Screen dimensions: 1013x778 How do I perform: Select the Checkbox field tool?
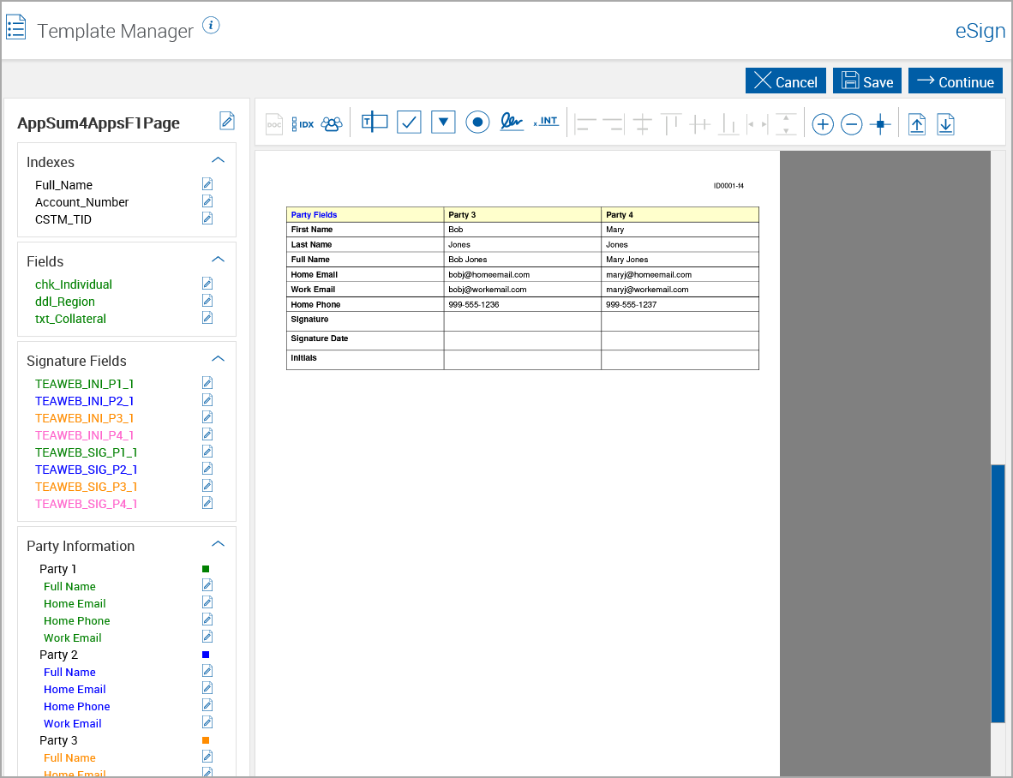(409, 122)
